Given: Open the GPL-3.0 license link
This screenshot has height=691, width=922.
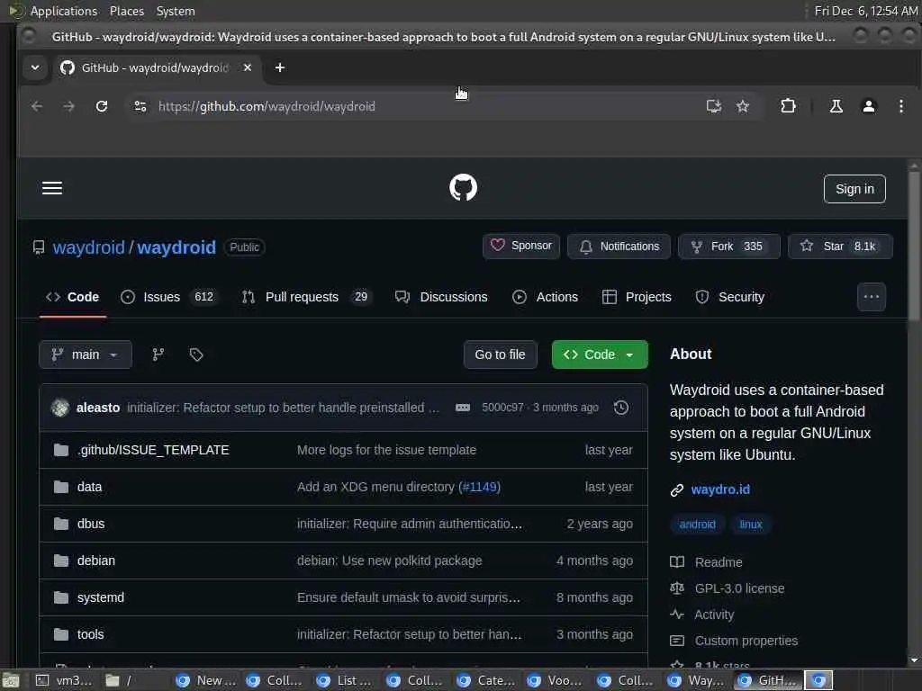Looking at the screenshot, I should point(739,588).
